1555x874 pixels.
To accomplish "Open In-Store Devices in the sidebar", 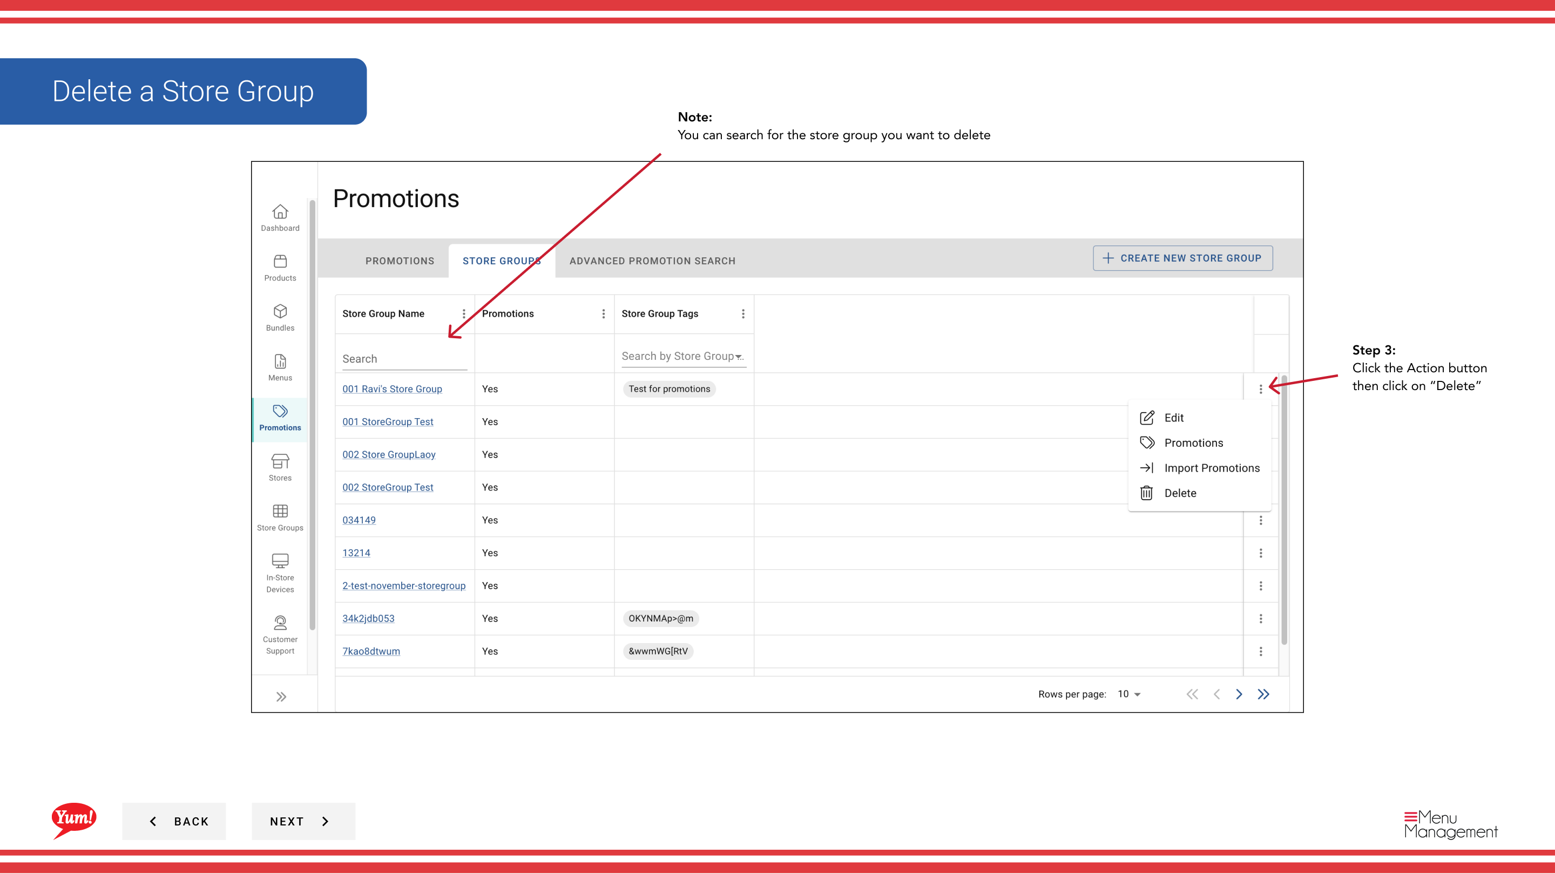I will pyautogui.click(x=280, y=573).
